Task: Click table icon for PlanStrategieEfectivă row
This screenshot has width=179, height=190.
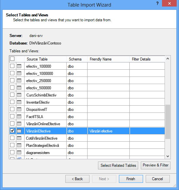Action: (19, 145)
